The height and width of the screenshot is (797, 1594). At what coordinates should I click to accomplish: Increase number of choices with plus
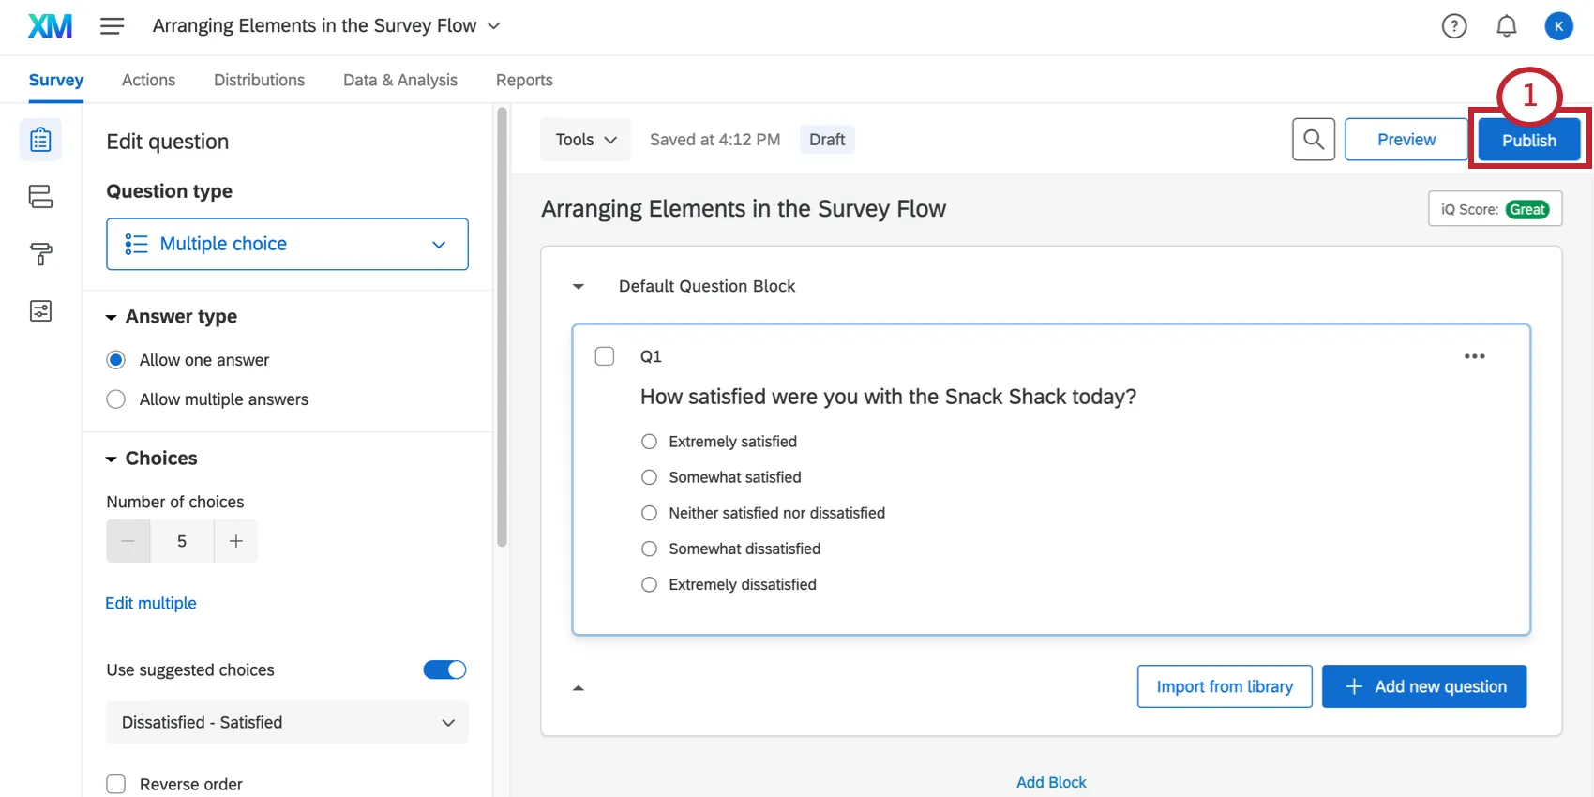236,541
